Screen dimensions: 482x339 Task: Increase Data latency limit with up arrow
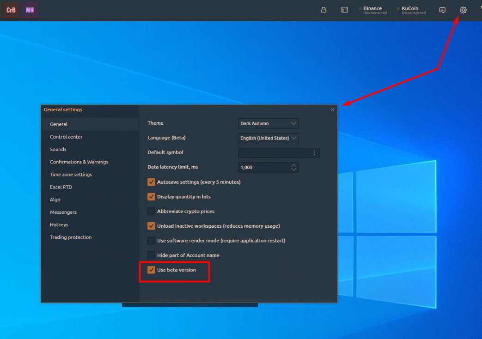pyautogui.click(x=293, y=165)
